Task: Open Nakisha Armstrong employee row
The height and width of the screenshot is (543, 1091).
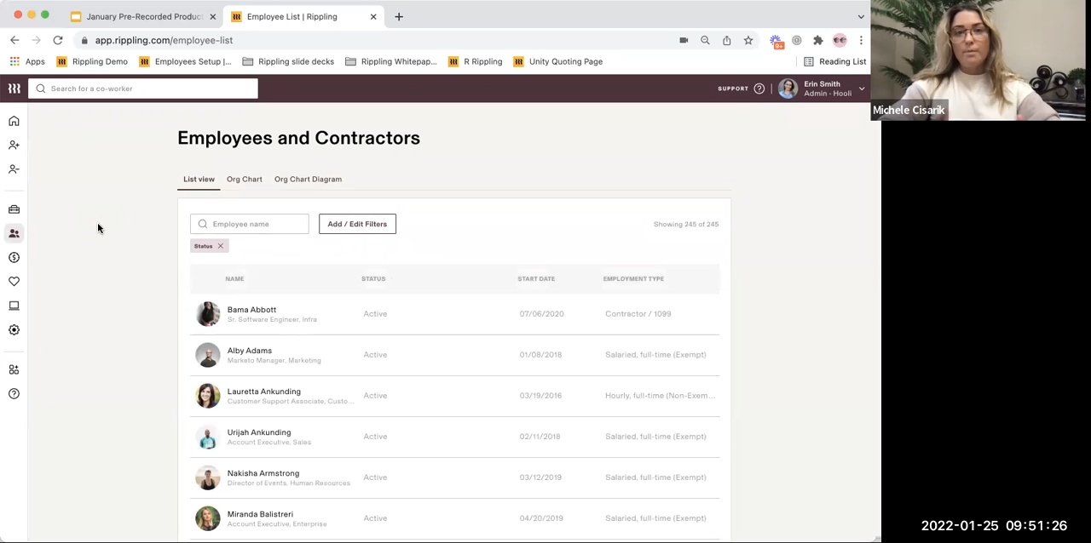Action: tap(455, 477)
